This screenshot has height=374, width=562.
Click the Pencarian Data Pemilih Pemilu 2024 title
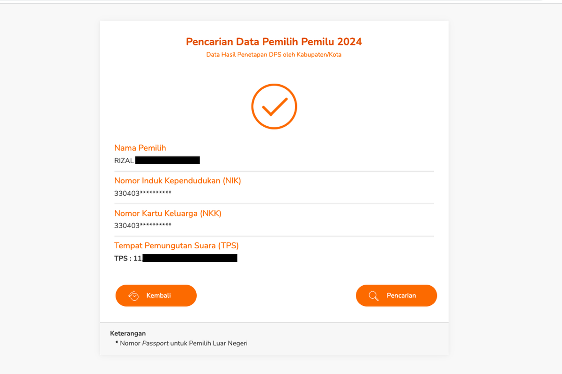point(274,42)
